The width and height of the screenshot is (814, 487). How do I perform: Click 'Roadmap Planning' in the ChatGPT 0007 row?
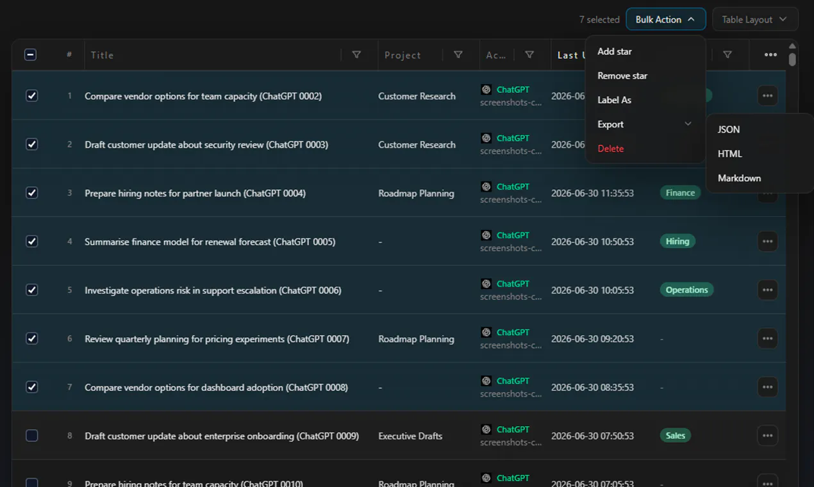416,339
